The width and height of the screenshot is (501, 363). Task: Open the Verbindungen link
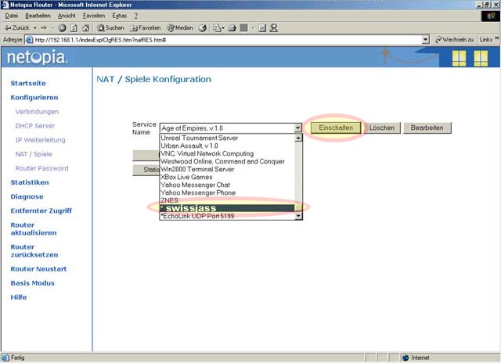[x=37, y=112]
